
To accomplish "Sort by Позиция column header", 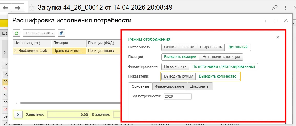I will 69,43.
